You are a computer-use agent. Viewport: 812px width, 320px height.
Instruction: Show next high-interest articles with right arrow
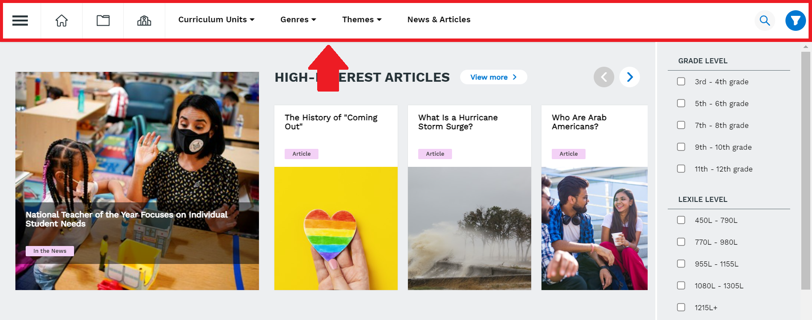[x=630, y=77]
